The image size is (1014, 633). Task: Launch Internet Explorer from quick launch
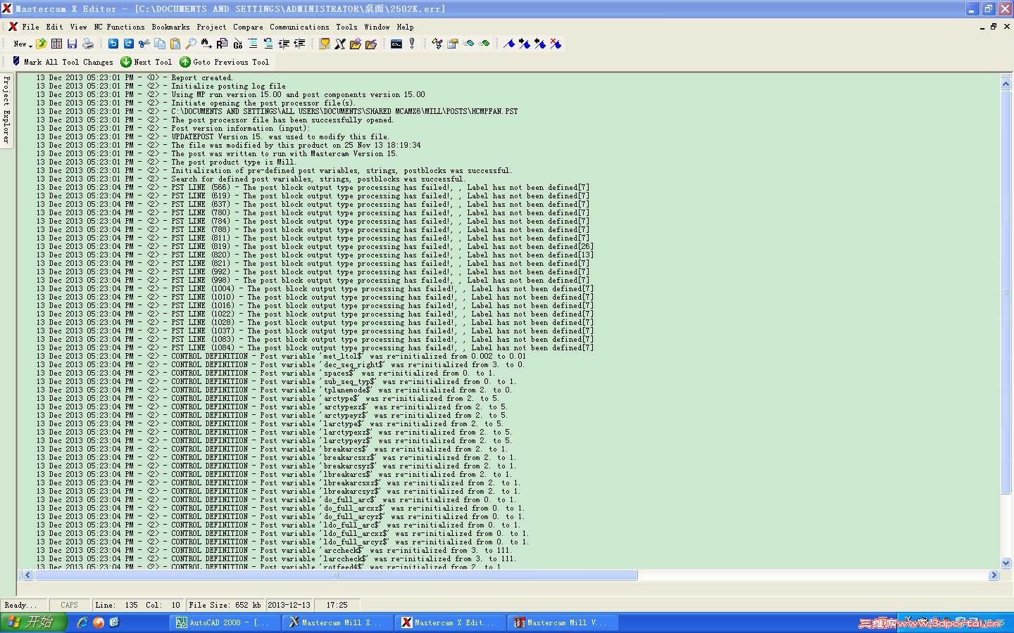(x=82, y=622)
